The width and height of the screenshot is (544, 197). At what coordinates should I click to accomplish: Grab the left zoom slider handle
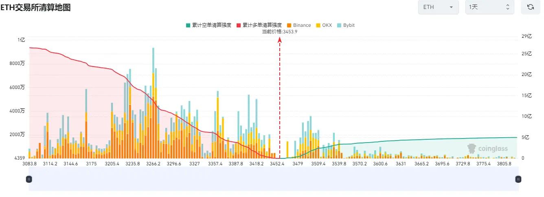(x=29, y=179)
